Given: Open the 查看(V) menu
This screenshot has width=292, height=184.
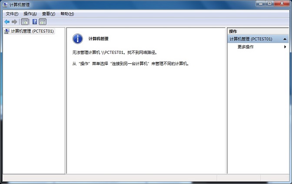Looking at the screenshot, I should click(49, 14).
